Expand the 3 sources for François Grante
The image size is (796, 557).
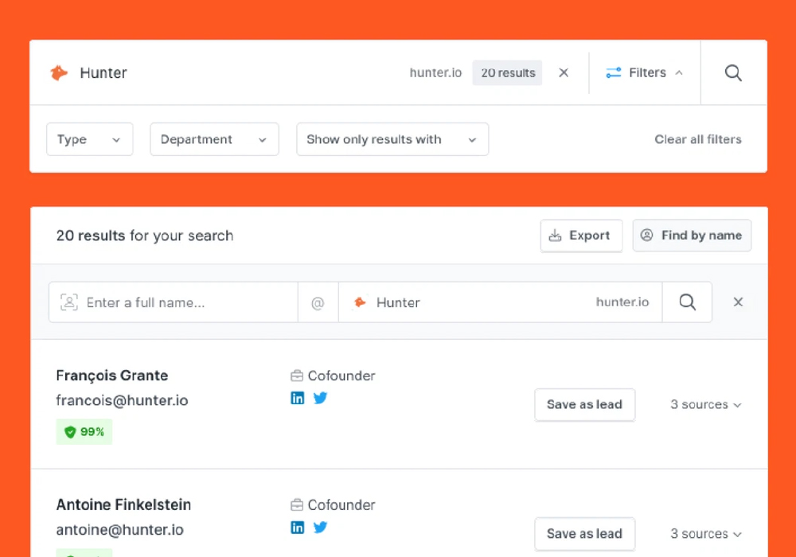pos(705,404)
